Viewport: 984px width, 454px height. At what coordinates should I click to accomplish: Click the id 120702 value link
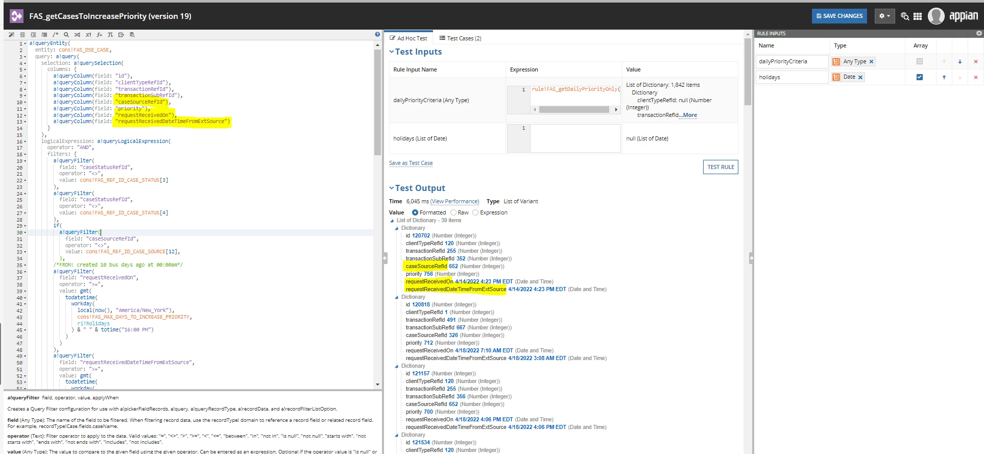click(x=421, y=235)
